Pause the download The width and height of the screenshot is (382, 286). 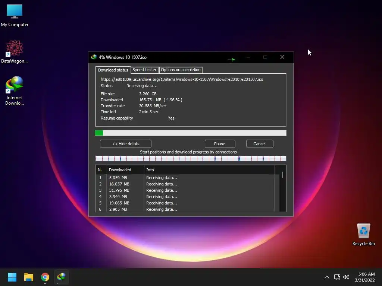pos(220,144)
